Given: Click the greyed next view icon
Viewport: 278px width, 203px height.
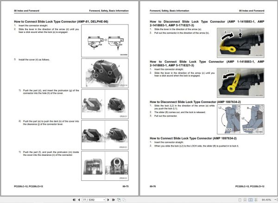Looking at the screenshot, I should pos(124,200).
